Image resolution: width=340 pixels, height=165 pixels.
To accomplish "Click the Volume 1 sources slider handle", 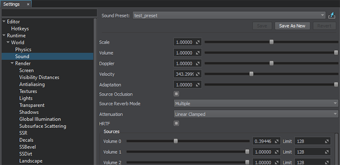I will pos(247,152).
